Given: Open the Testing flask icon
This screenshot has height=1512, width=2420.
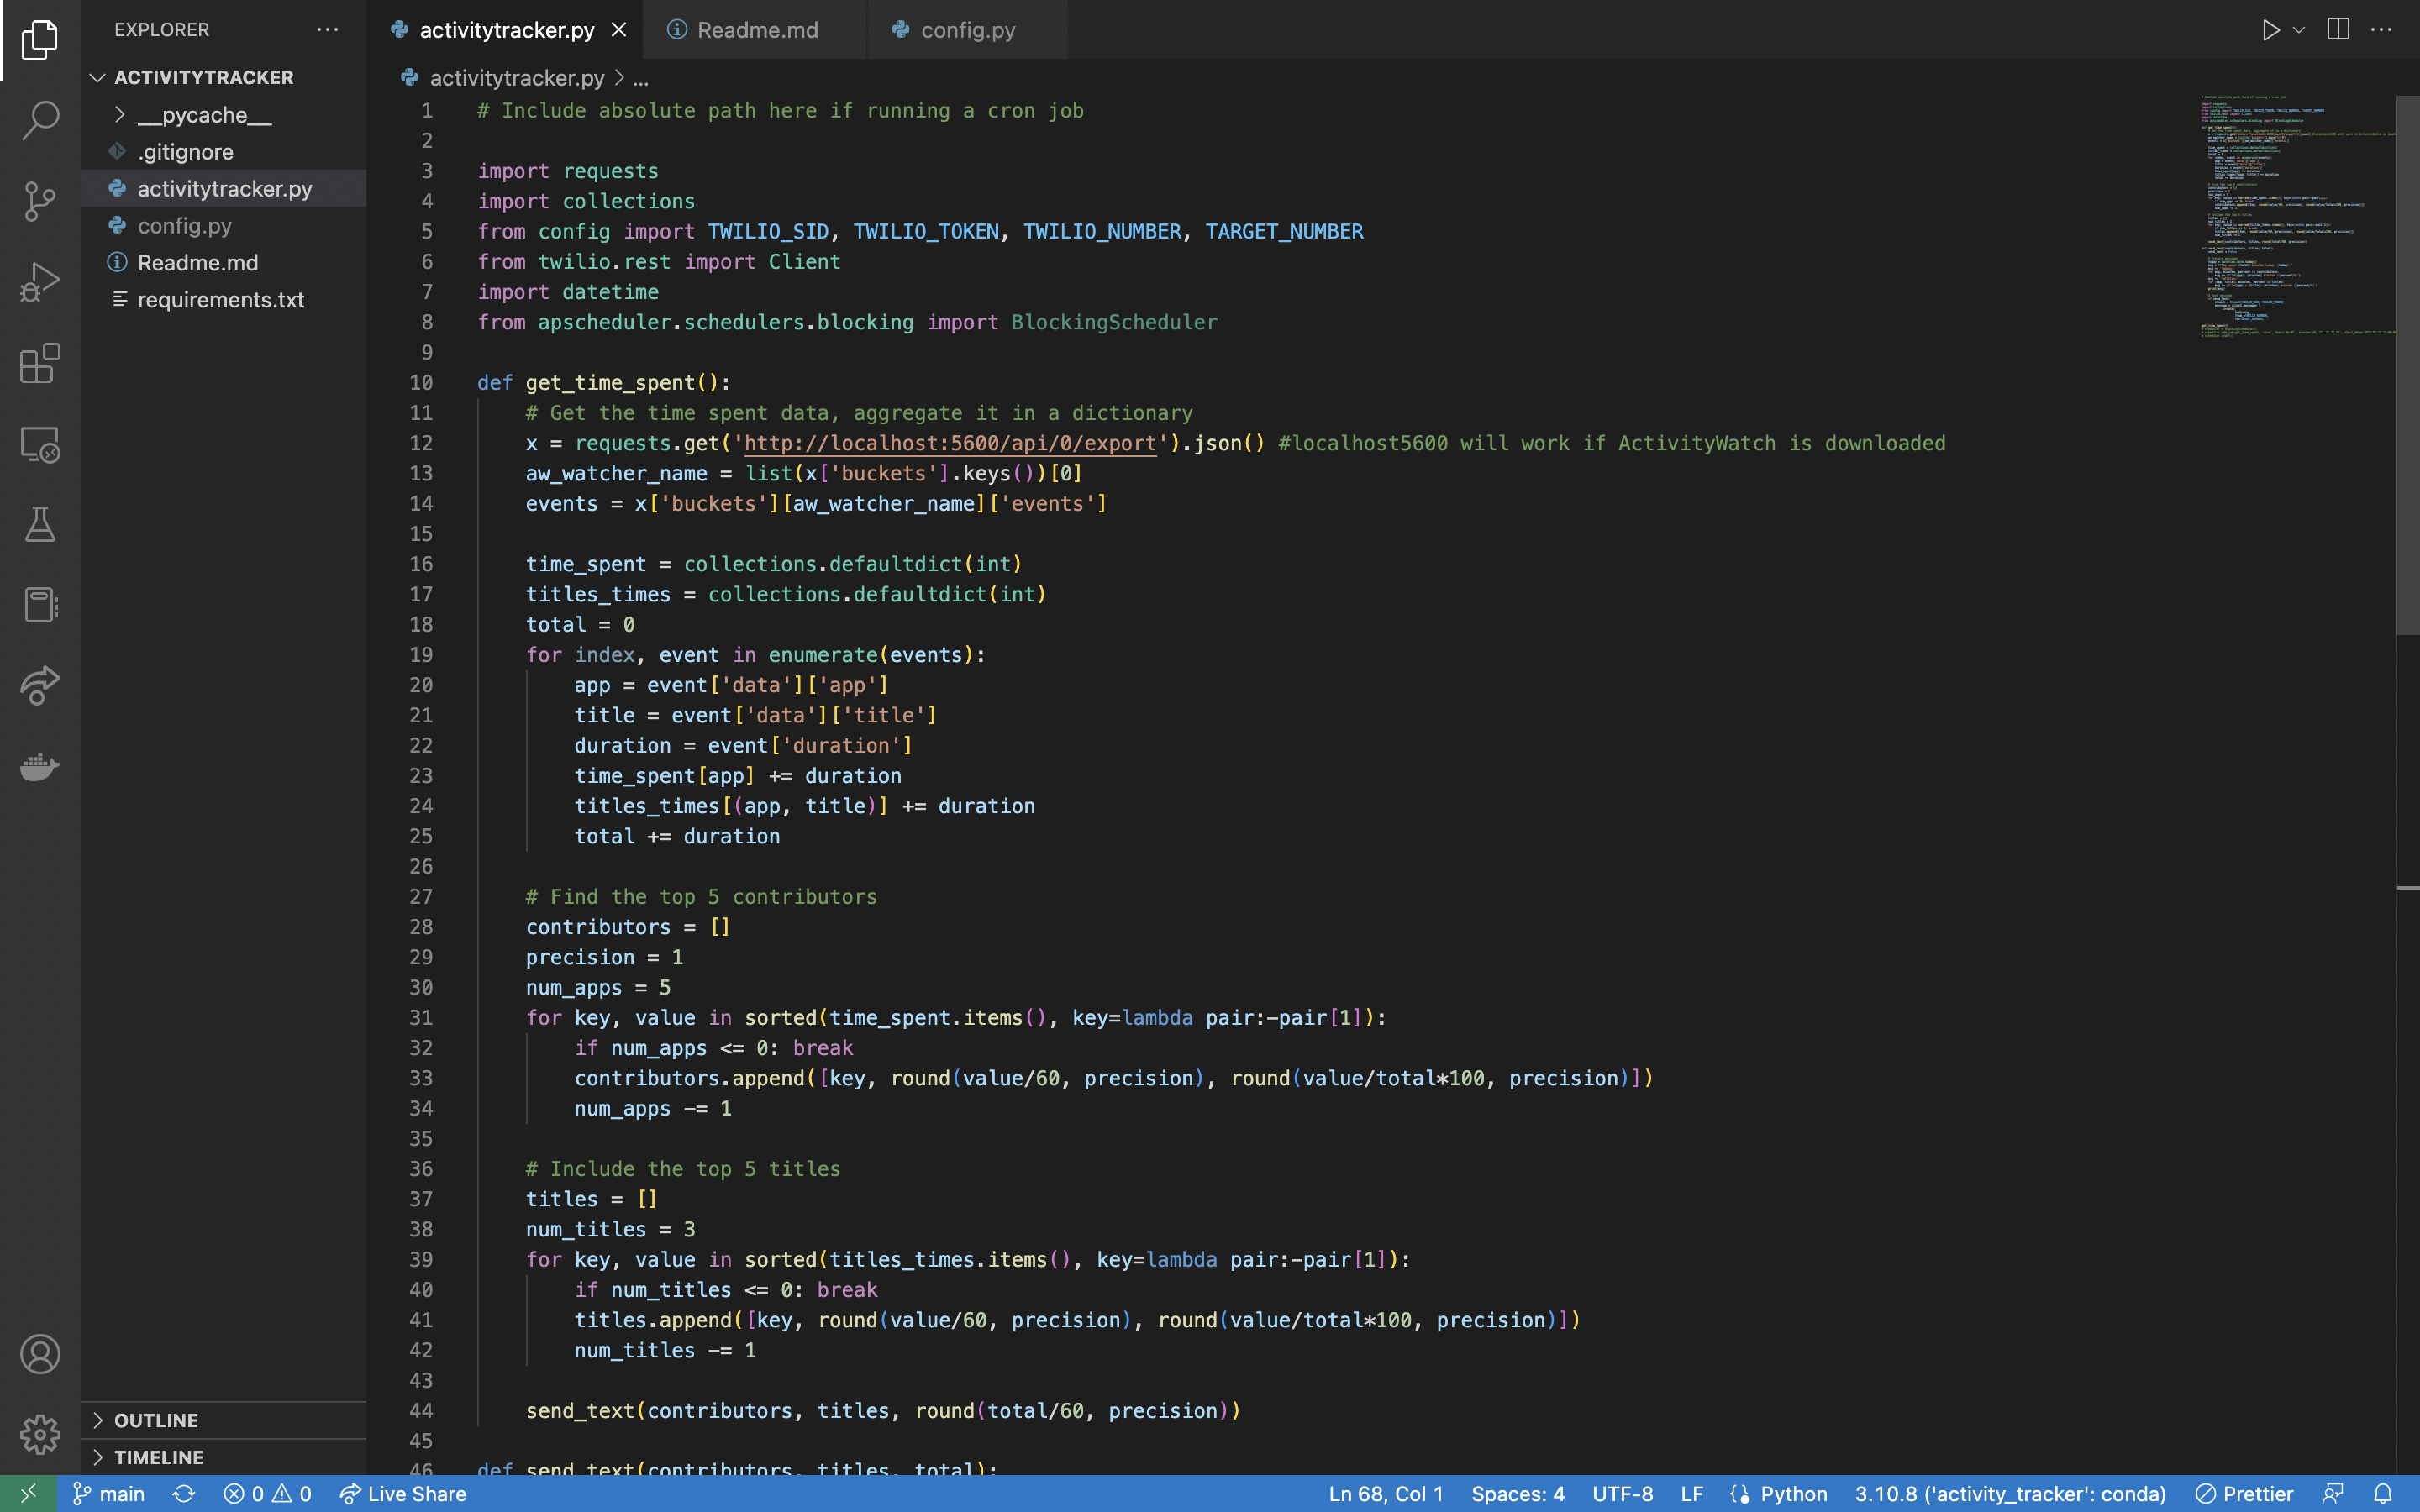Looking at the screenshot, I should click(40, 524).
